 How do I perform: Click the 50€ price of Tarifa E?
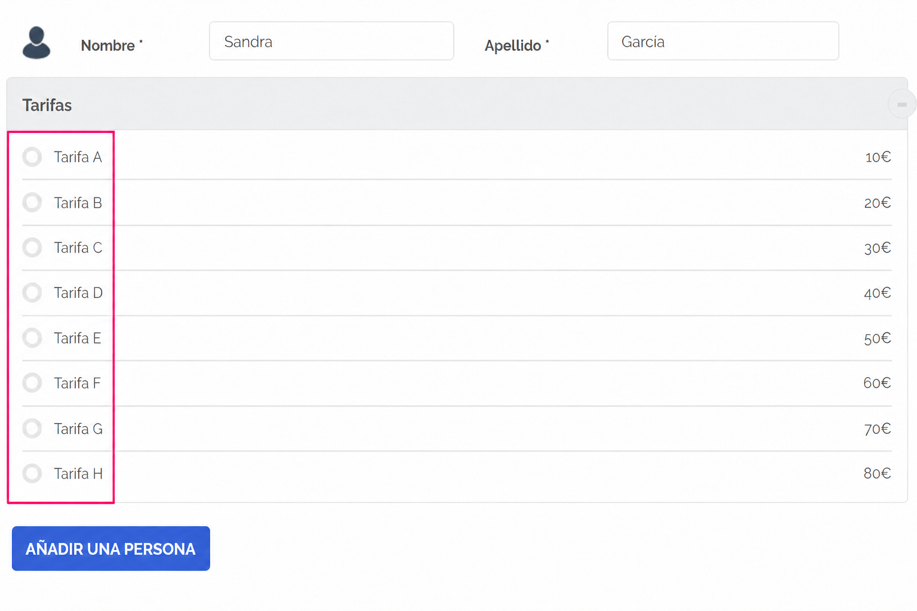(x=878, y=338)
